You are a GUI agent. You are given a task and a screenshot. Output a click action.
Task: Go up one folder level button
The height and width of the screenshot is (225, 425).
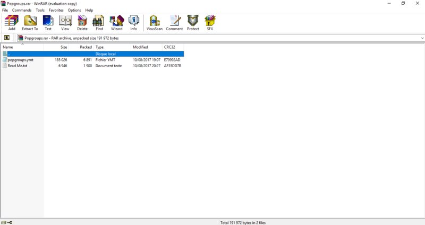coord(7,38)
